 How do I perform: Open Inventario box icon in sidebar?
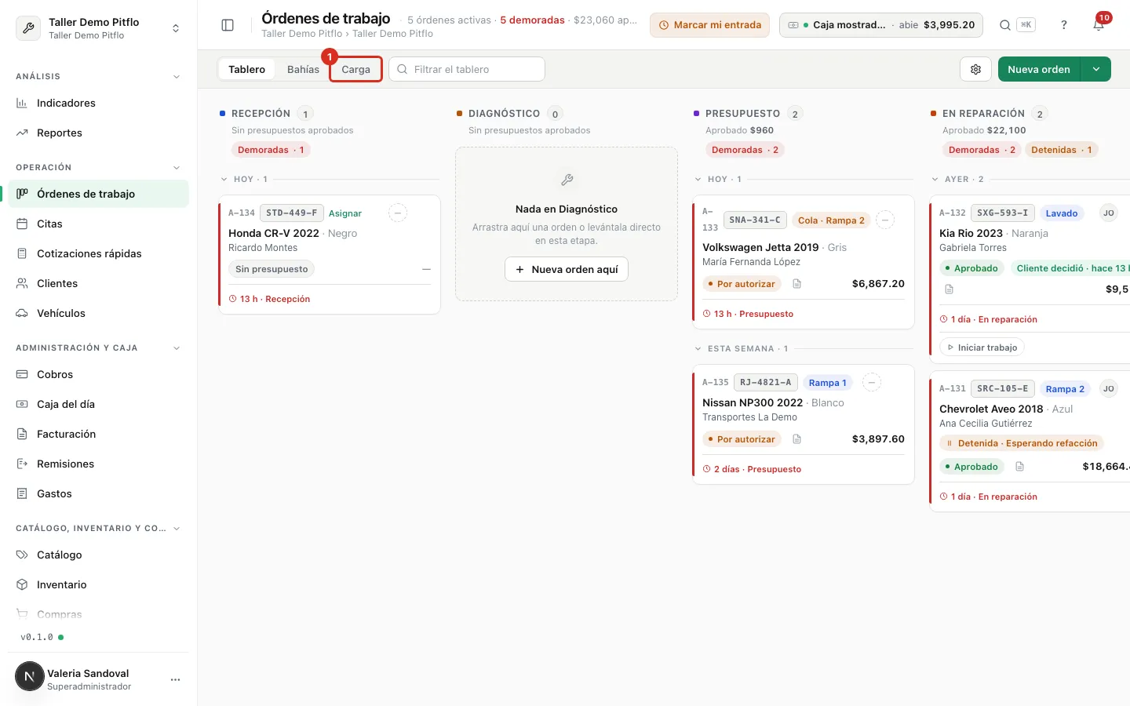pyautogui.click(x=22, y=584)
